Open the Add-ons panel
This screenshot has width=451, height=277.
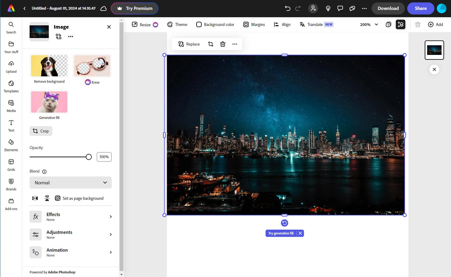click(11, 204)
